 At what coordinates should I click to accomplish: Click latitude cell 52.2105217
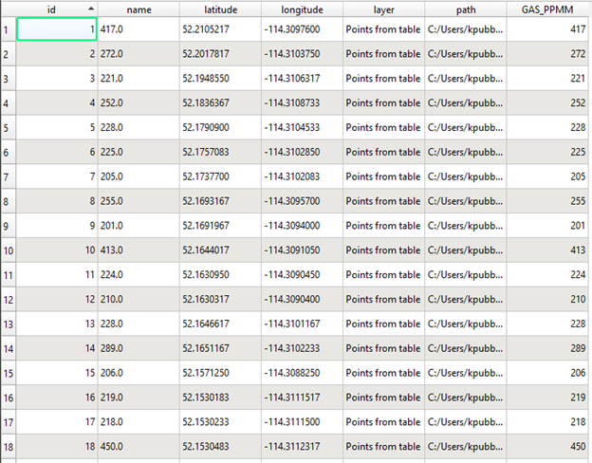220,29
